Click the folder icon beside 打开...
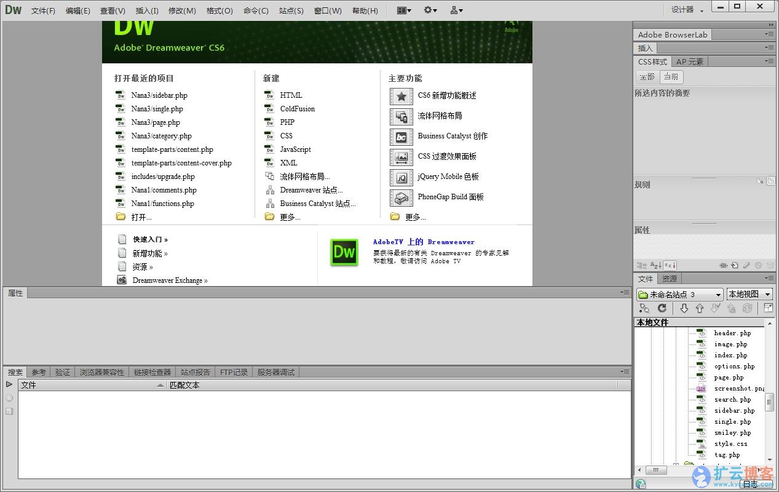Screen dimensions: 779x492 pyautogui.click(x=121, y=216)
